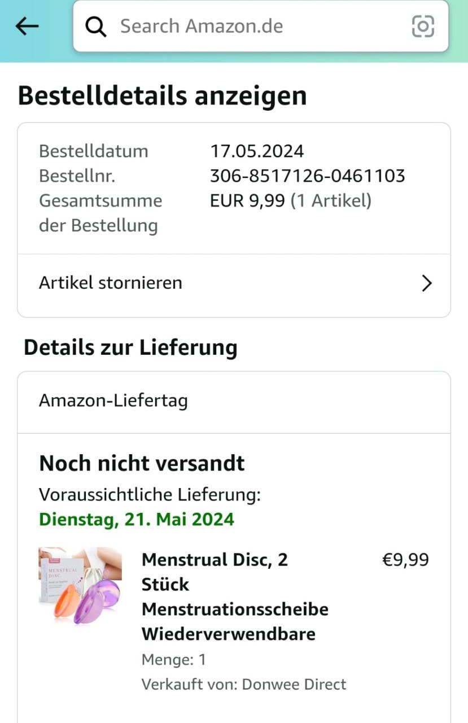Click the Bestelldetails anzeigen heading
Screen dimensions: 468x723
pyautogui.click(x=163, y=96)
